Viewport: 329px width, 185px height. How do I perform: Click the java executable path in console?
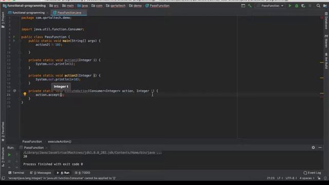click(x=93, y=153)
